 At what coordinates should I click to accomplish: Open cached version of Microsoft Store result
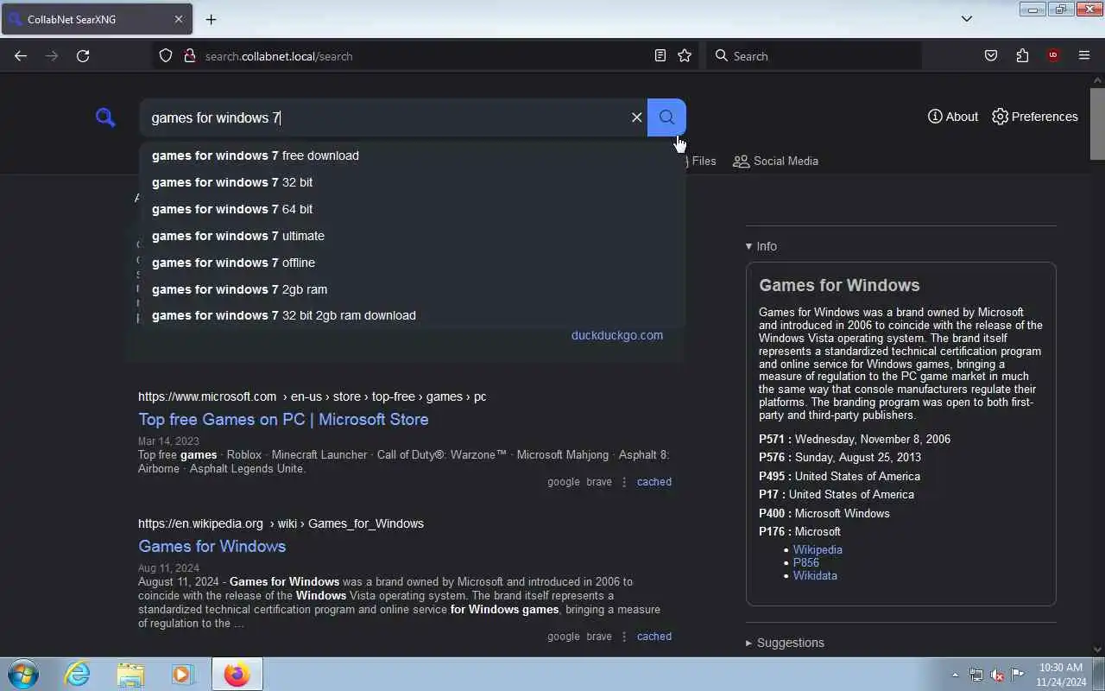point(654,482)
